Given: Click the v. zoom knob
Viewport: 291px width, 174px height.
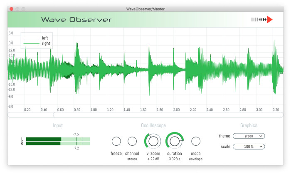Looking at the screenshot, I should (x=153, y=141).
